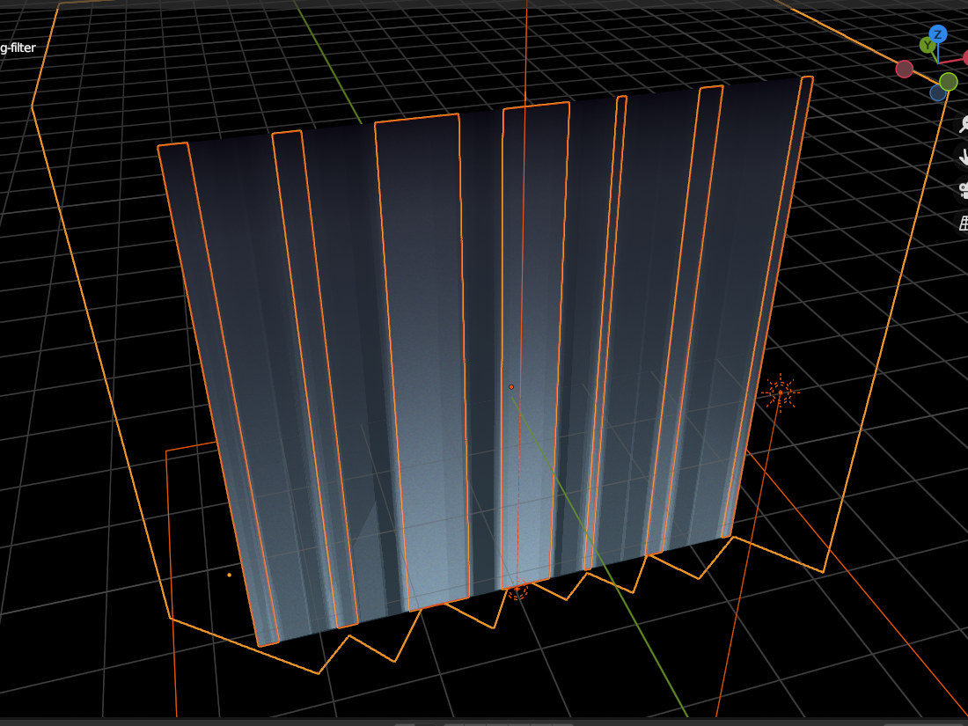968x726 pixels.
Task: Select the light object right of the mesh
Action: (780, 392)
